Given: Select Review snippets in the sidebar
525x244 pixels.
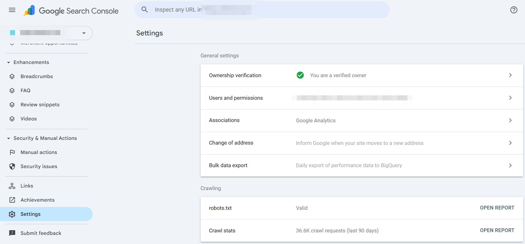Looking at the screenshot, I should pyautogui.click(x=40, y=105).
